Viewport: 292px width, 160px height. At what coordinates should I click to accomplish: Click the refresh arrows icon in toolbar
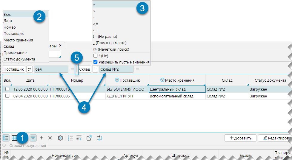click(99, 138)
